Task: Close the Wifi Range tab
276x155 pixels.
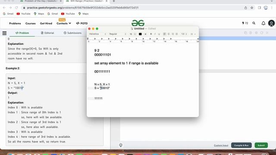Action: click(x=107, y=1)
